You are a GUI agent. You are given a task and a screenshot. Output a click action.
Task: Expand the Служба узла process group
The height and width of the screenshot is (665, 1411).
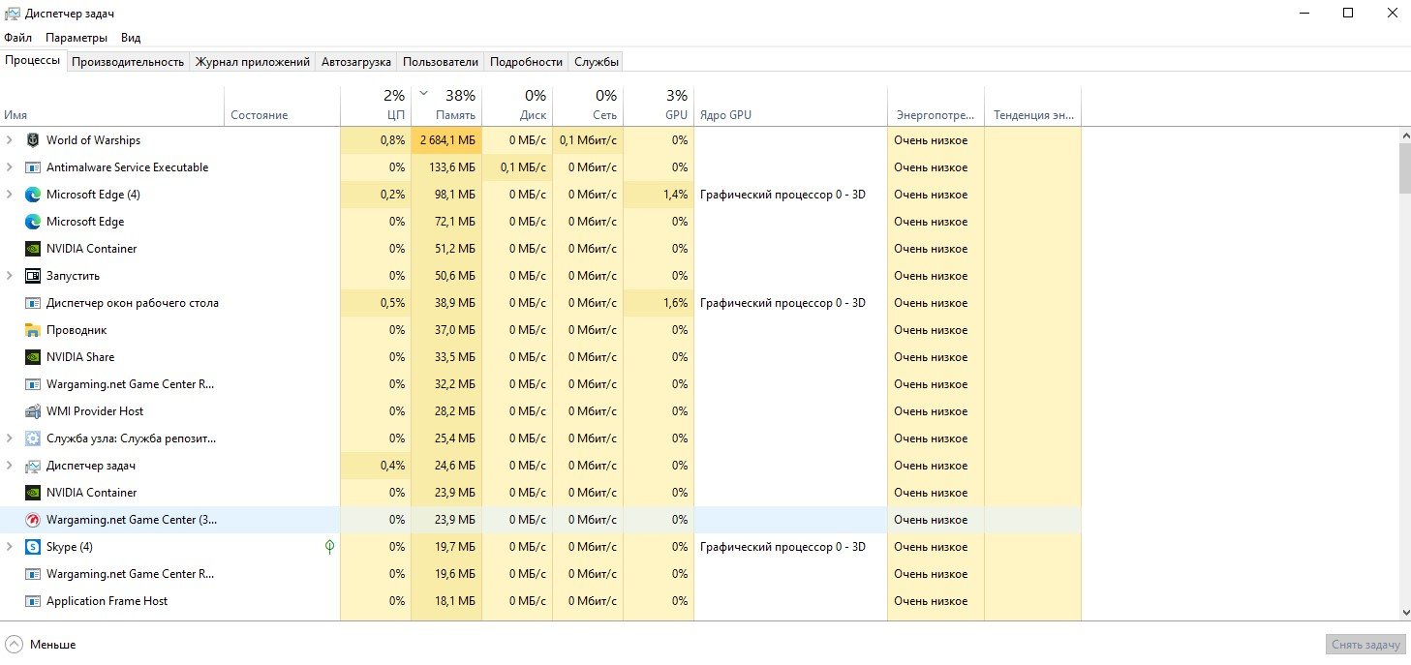tap(10, 438)
